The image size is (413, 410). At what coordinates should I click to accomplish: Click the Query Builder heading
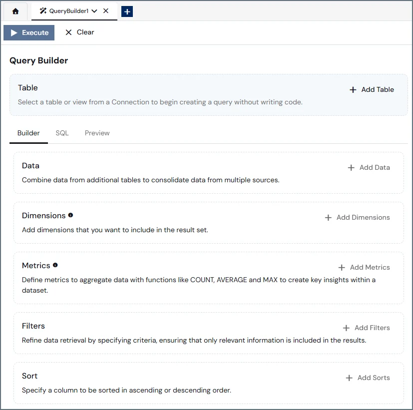click(x=39, y=60)
